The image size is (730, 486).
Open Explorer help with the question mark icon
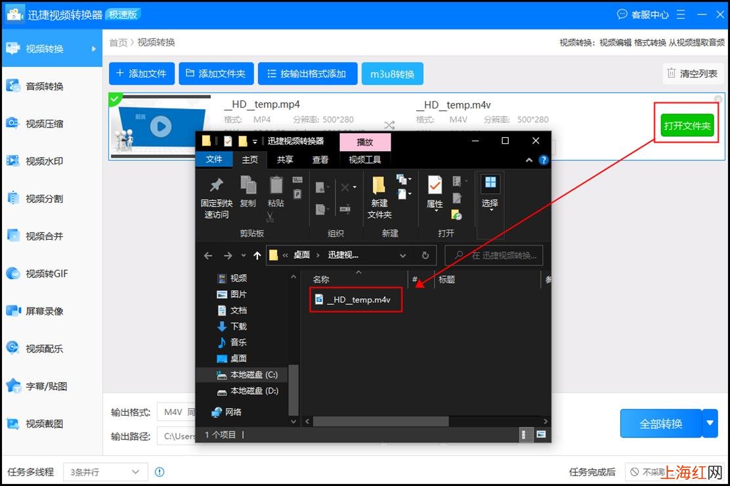[x=544, y=160]
